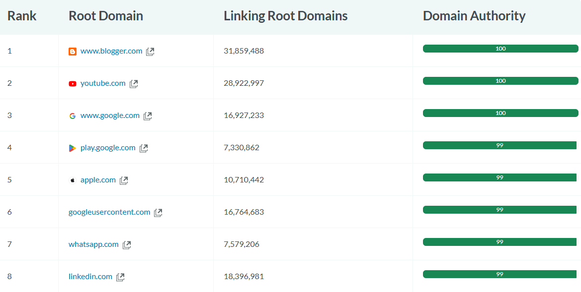The height and width of the screenshot is (292, 581).
Task: Click www.google.com Domain Authority 100 bar
Action: [500, 113]
